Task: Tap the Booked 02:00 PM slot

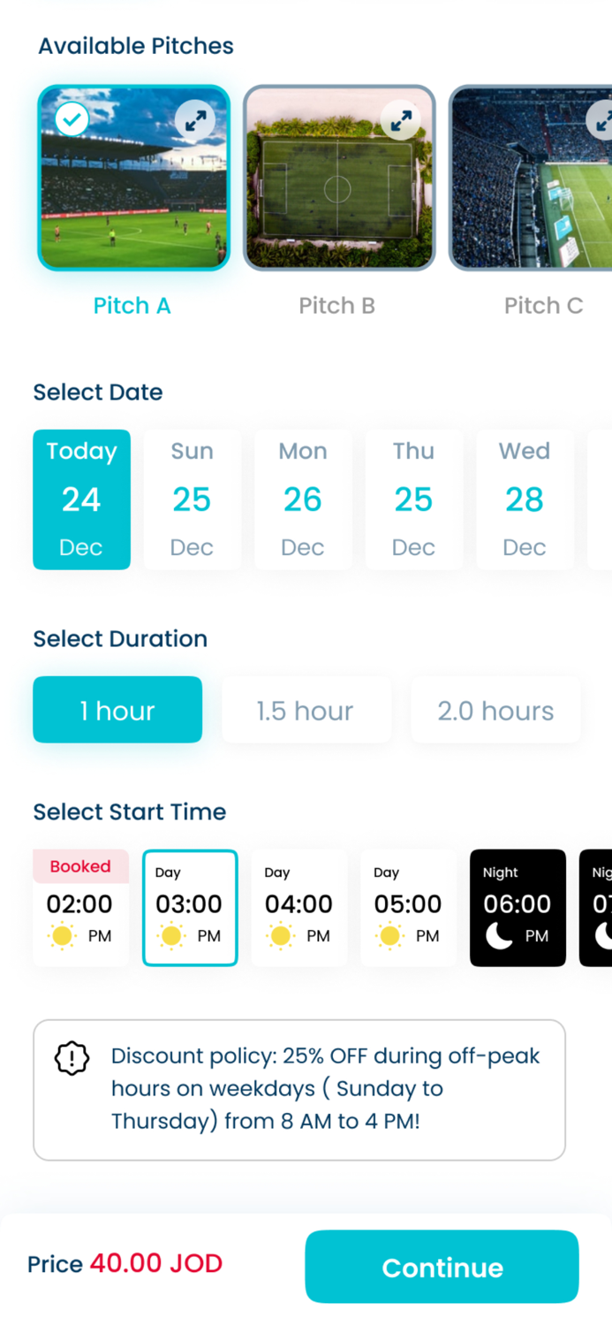Action: tap(80, 906)
